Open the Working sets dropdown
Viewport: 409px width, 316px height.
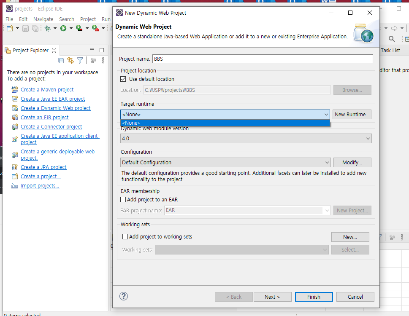242,249
